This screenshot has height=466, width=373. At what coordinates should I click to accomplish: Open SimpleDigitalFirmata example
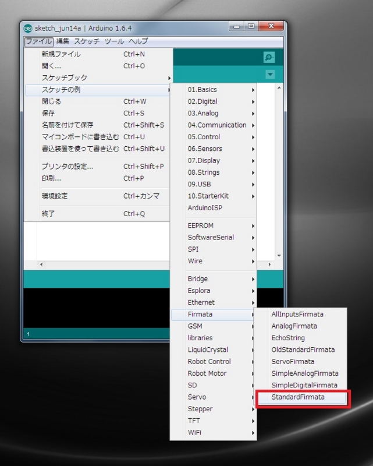tap(300, 385)
